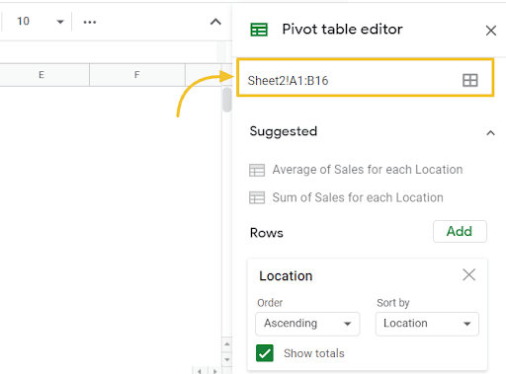
Task: Open the font size 10 dropdown
Action: 41,22
